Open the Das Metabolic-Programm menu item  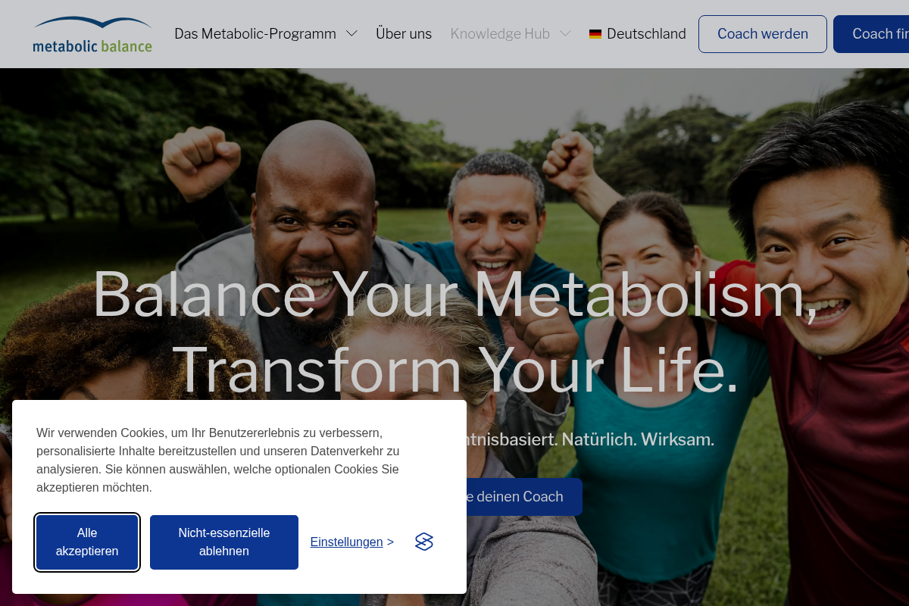255,34
